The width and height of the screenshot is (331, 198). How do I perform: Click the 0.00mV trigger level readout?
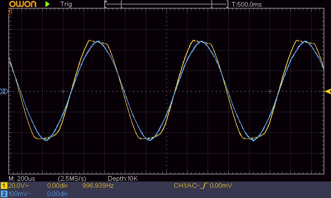[x=221, y=186]
